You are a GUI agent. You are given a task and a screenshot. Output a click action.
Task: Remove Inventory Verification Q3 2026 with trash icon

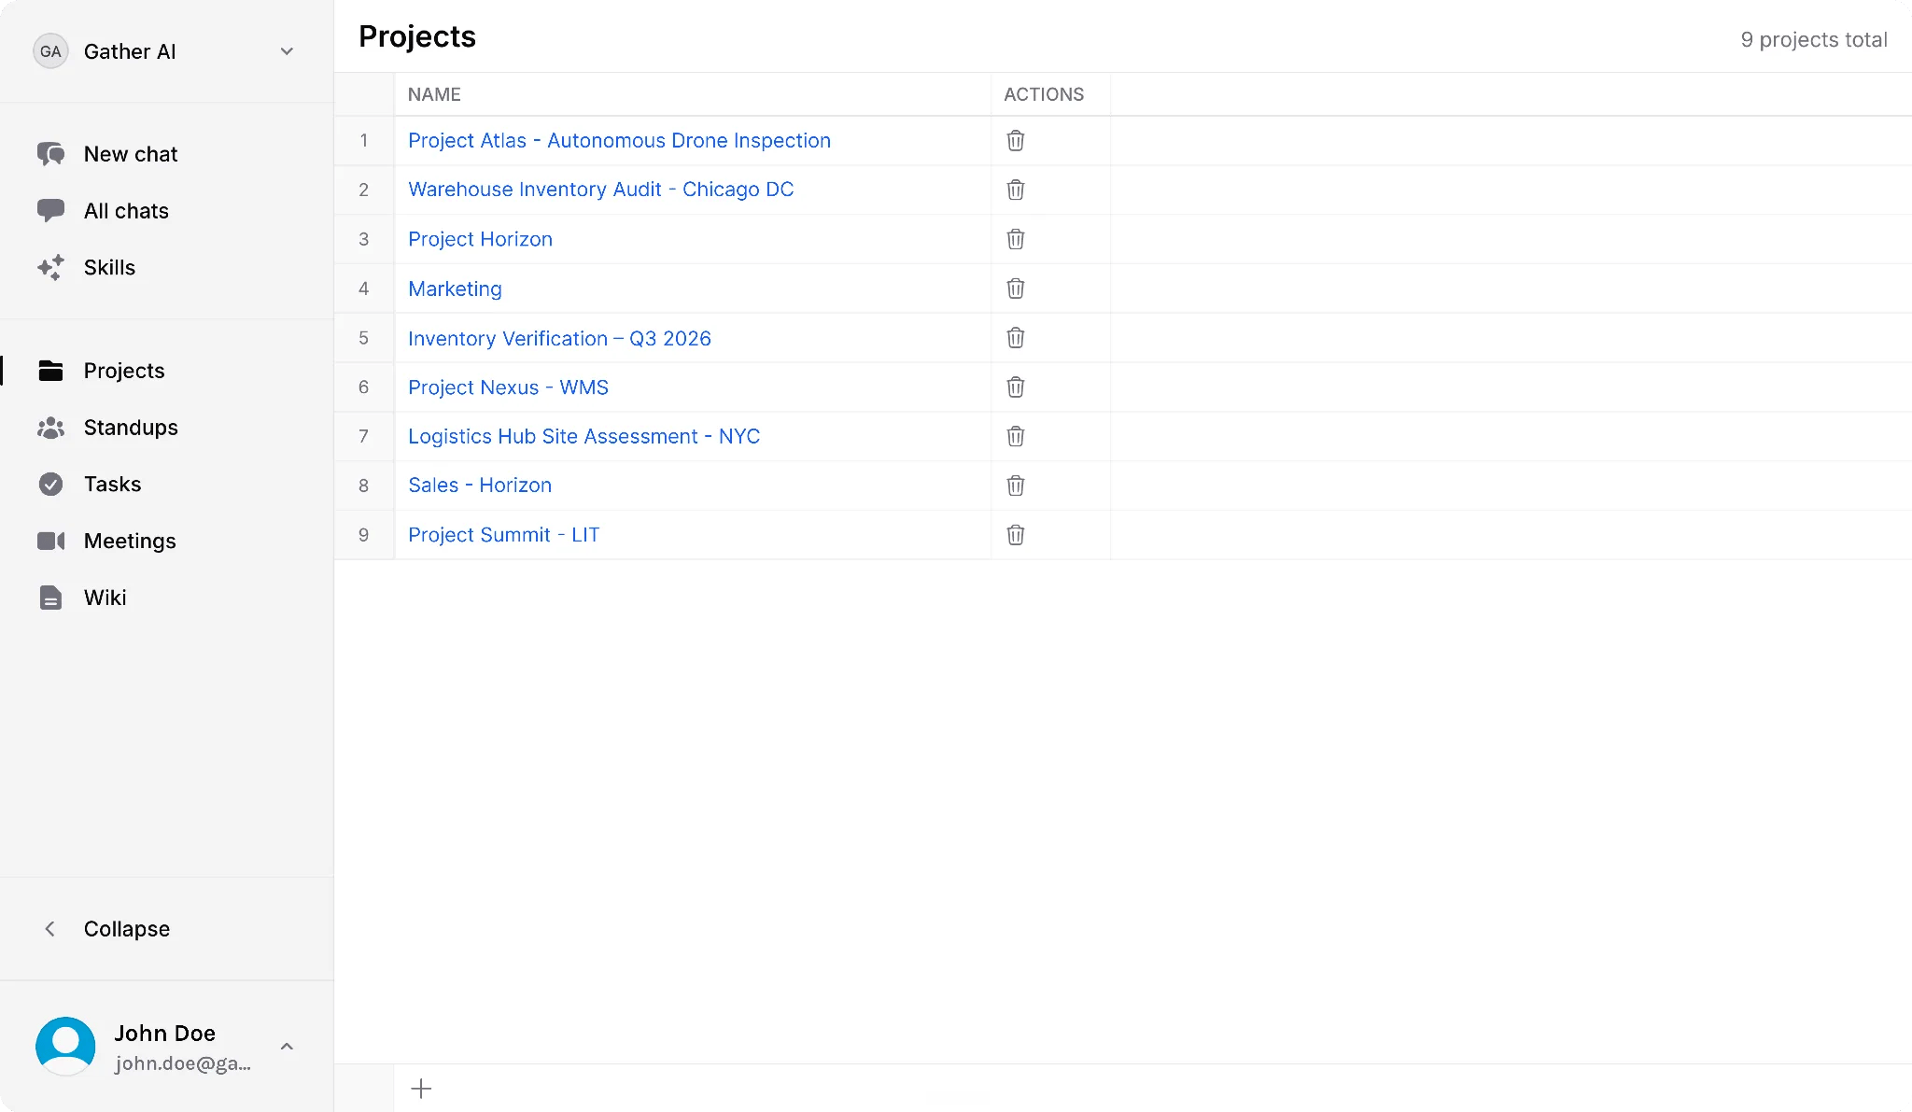tap(1016, 338)
